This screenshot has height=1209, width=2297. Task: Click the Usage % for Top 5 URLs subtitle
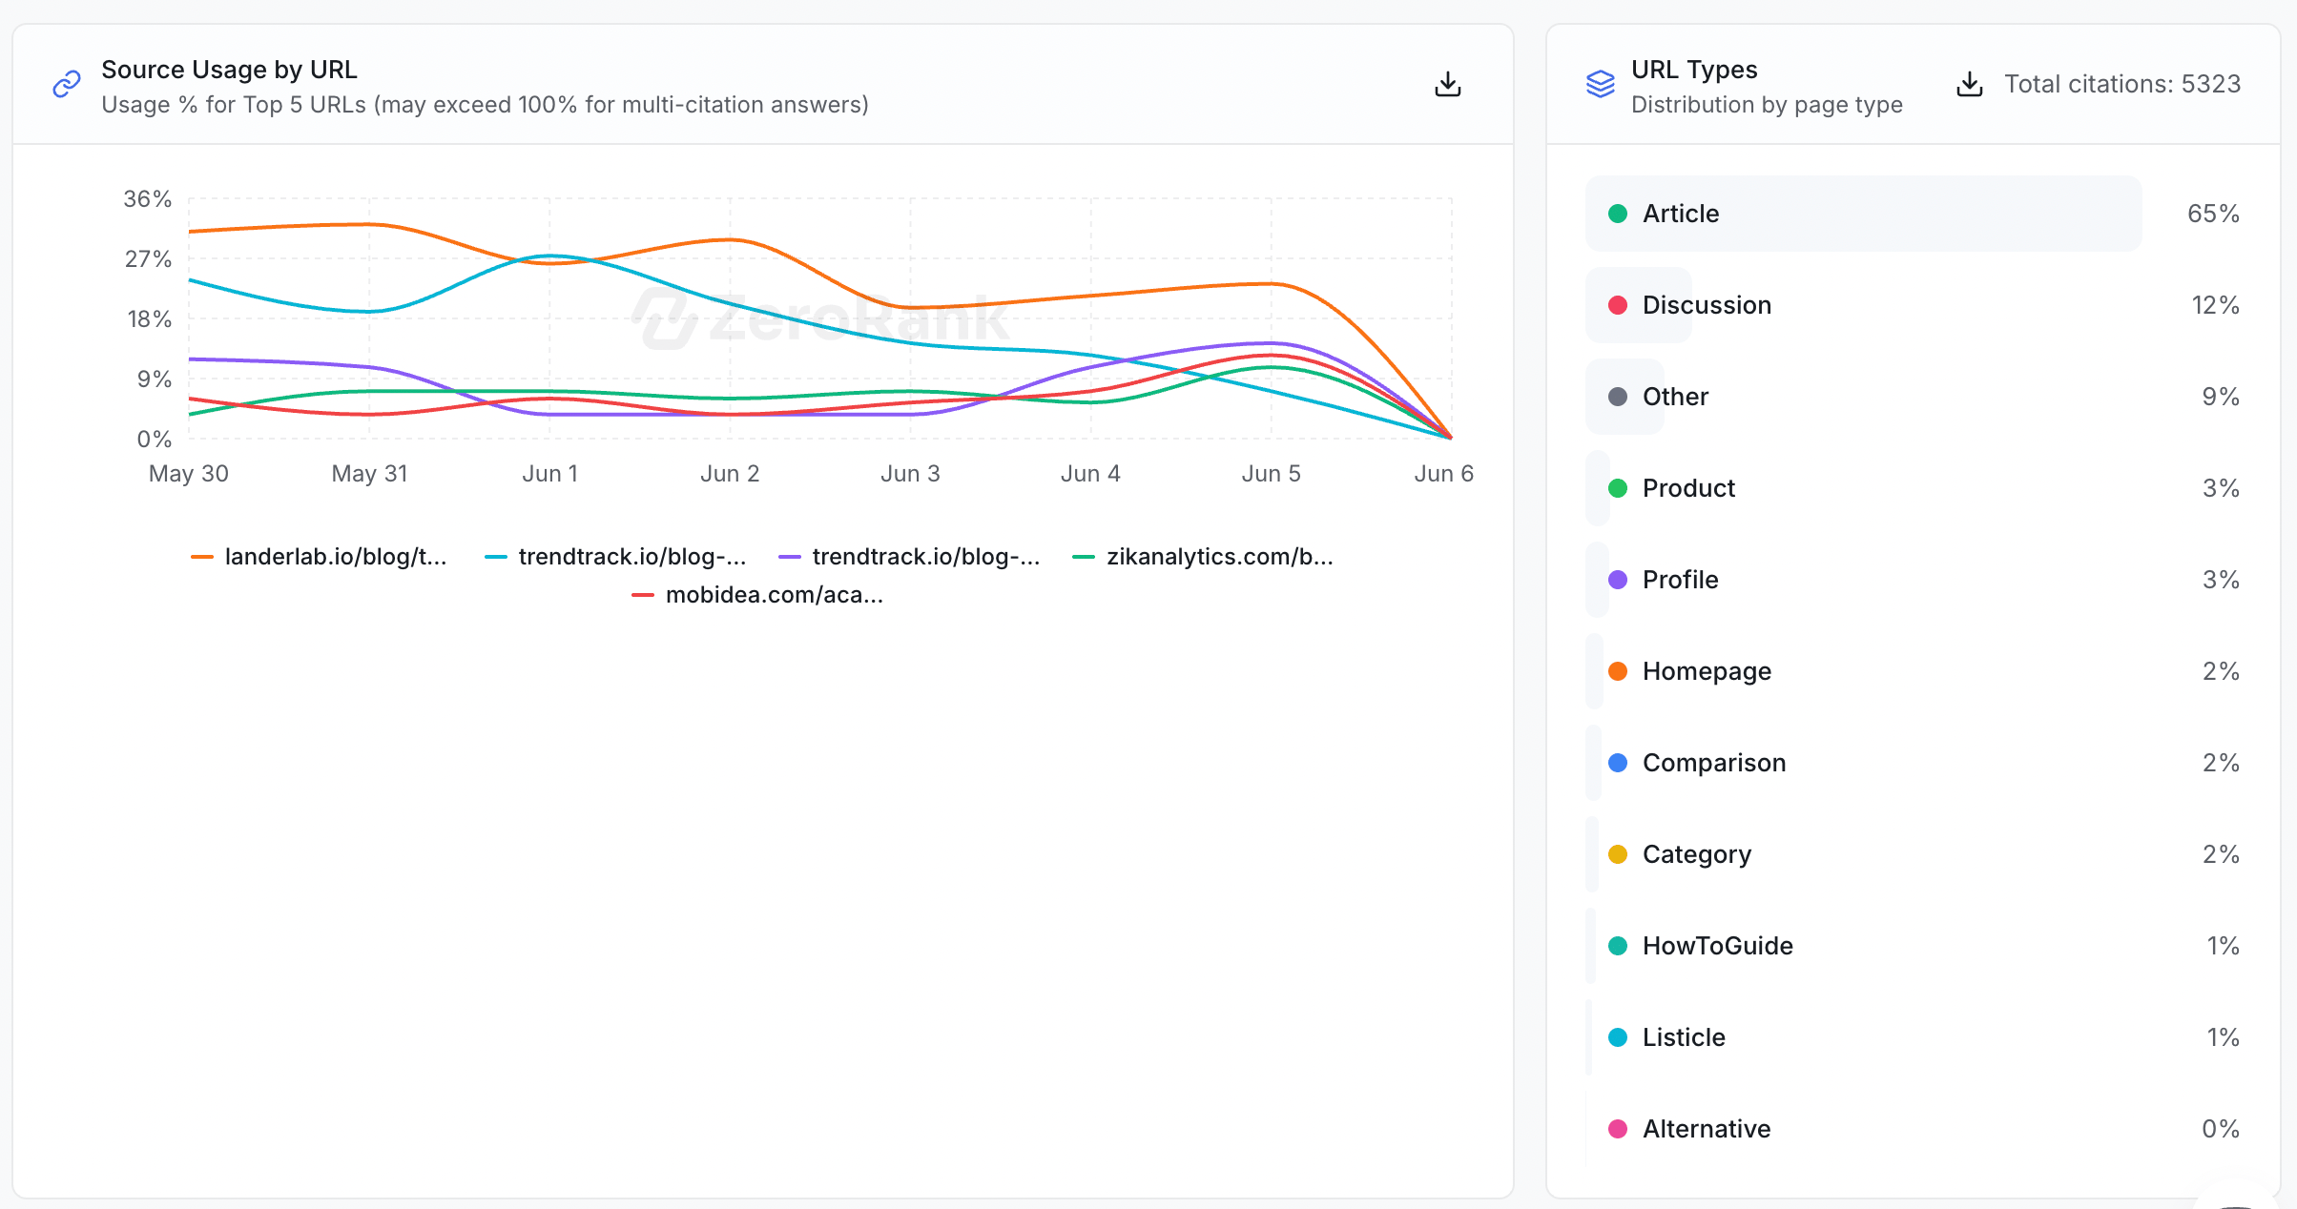485,105
